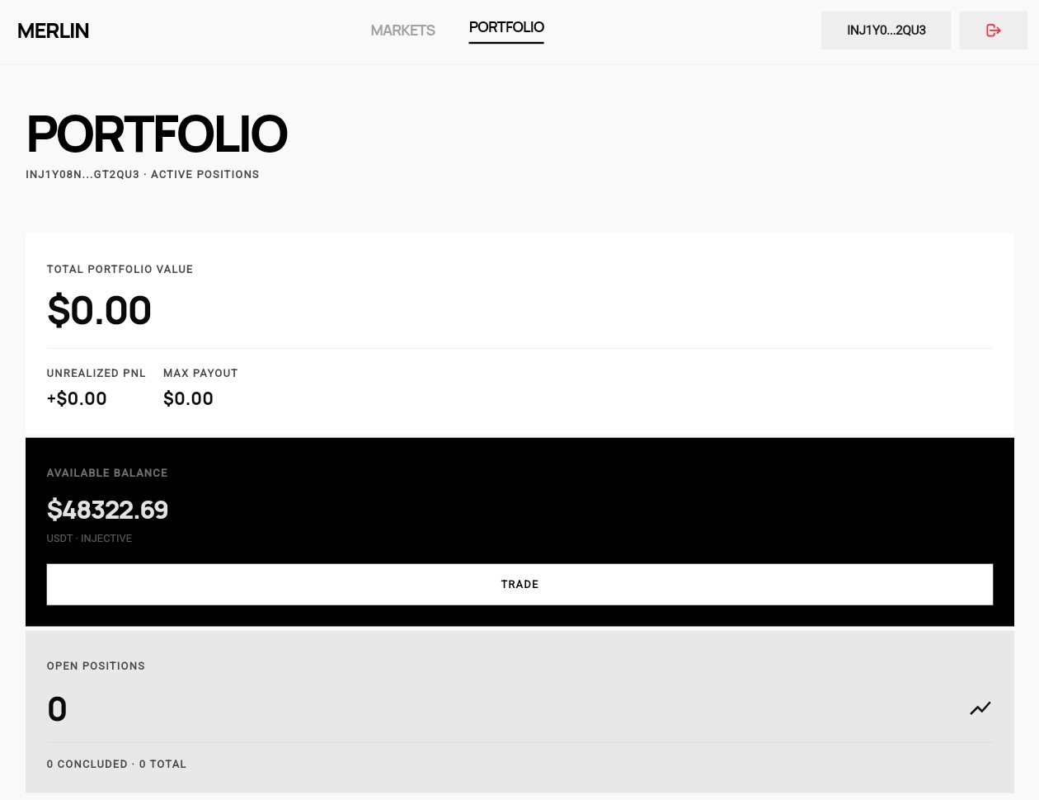The height and width of the screenshot is (800, 1039).
Task: Click the Total Portfolio Value label
Action: 120,270
